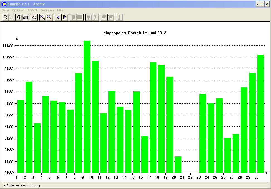
Task: Click the zoom in magnifier icon
Action: click(43, 17)
